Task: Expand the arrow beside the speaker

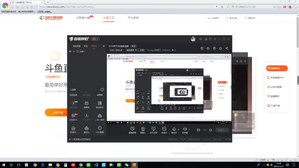Action: point(189,130)
